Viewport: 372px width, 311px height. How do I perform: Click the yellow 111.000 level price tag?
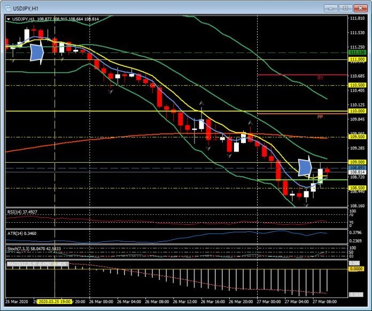(x=357, y=59)
